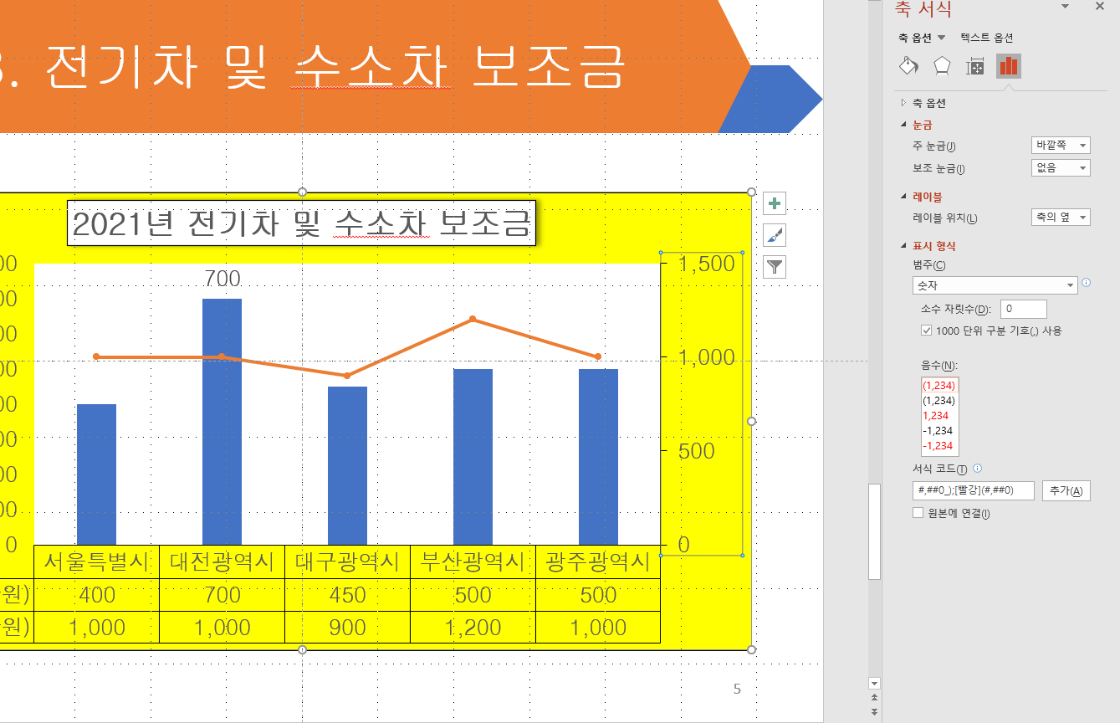
Task: Click the 500 secondary axis label
Action: [696, 452]
